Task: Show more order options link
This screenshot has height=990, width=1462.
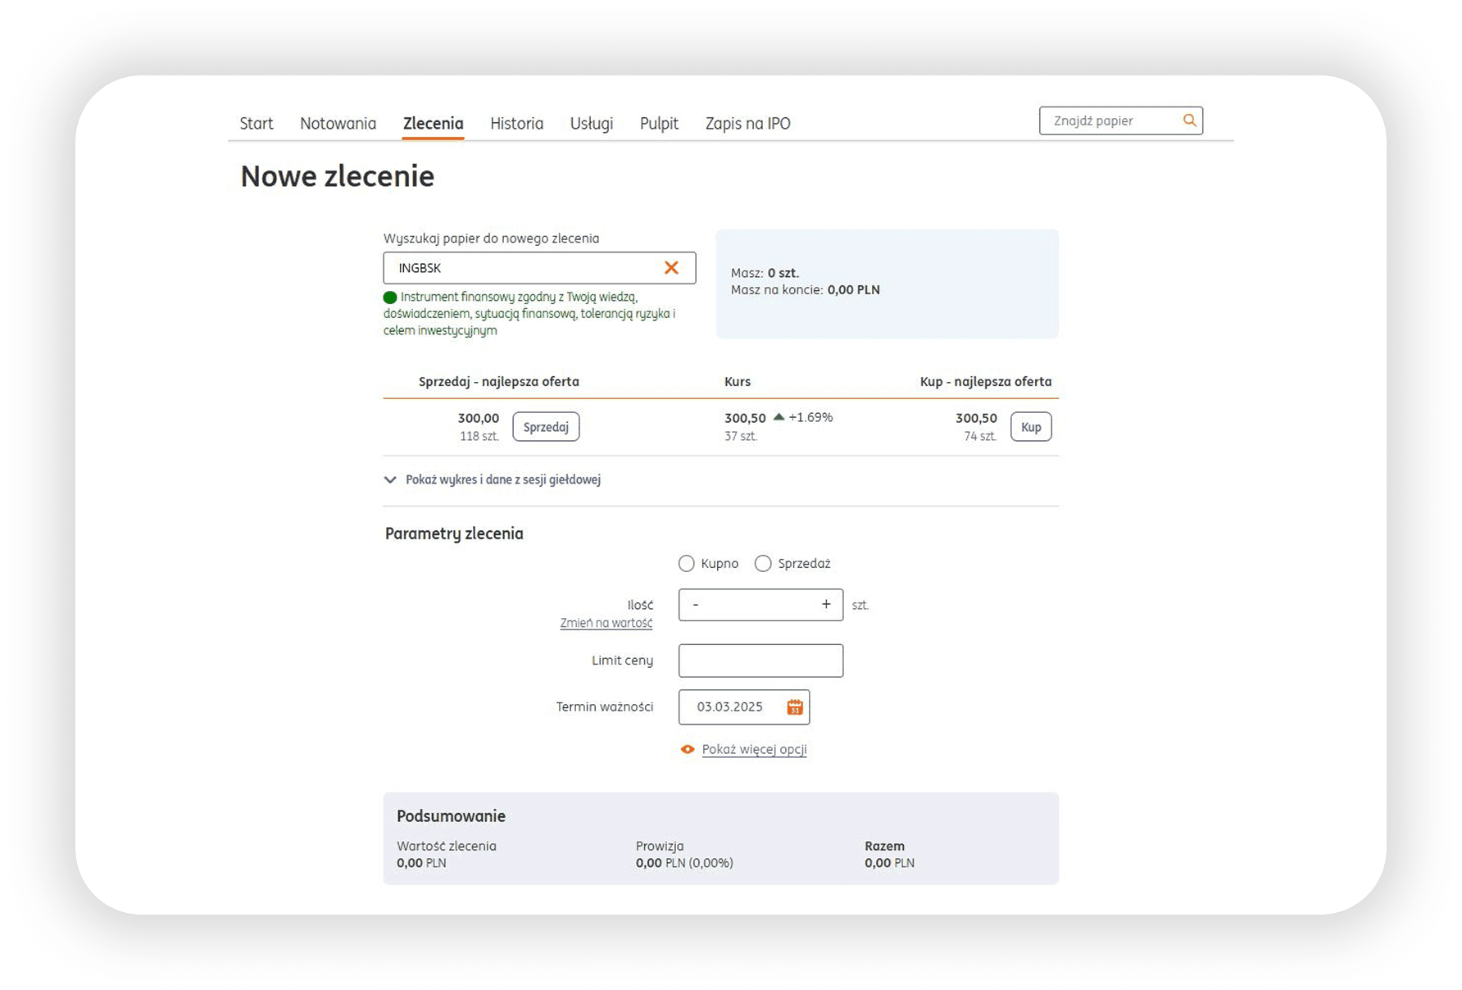Action: 754,749
